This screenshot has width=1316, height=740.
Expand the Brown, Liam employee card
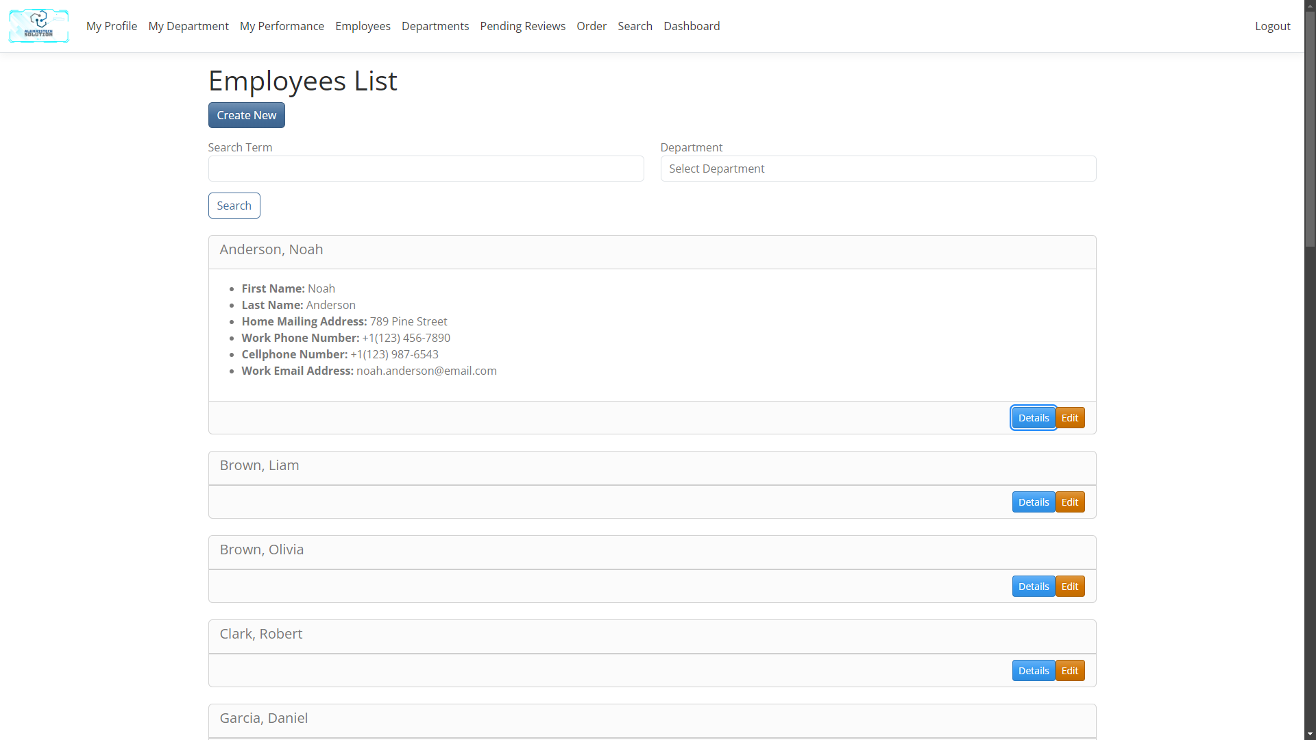(259, 466)
